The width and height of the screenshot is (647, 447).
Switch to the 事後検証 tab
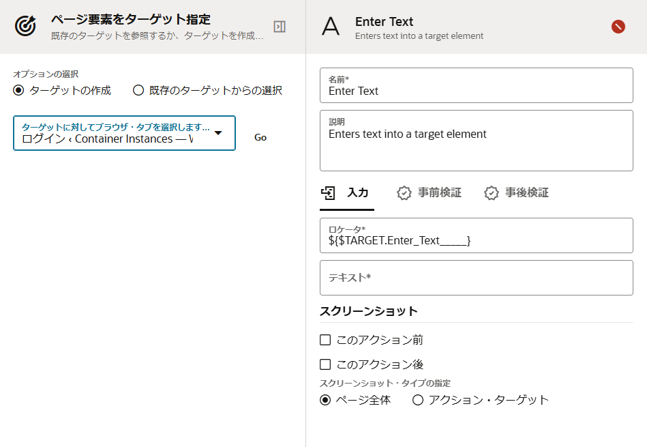(526, 193)
